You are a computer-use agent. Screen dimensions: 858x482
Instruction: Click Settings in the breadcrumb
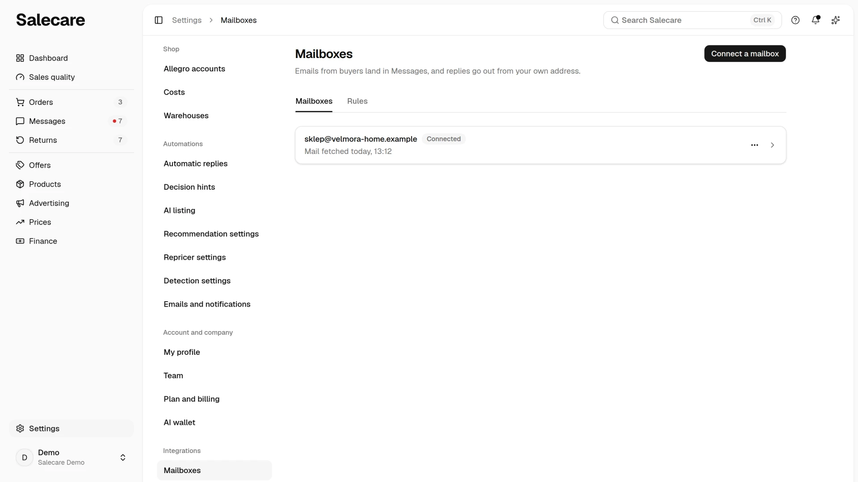click(x=187, y=20)
